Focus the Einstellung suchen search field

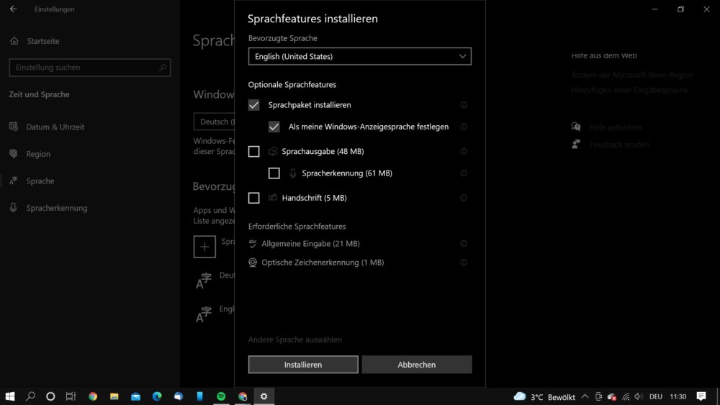(90, 68)
